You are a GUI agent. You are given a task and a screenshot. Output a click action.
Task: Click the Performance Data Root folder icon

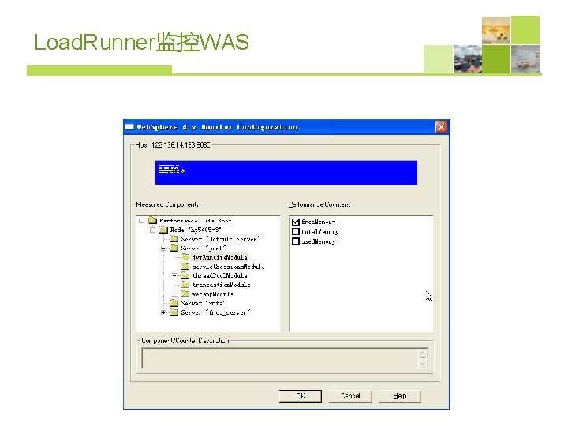coord(152,220)
